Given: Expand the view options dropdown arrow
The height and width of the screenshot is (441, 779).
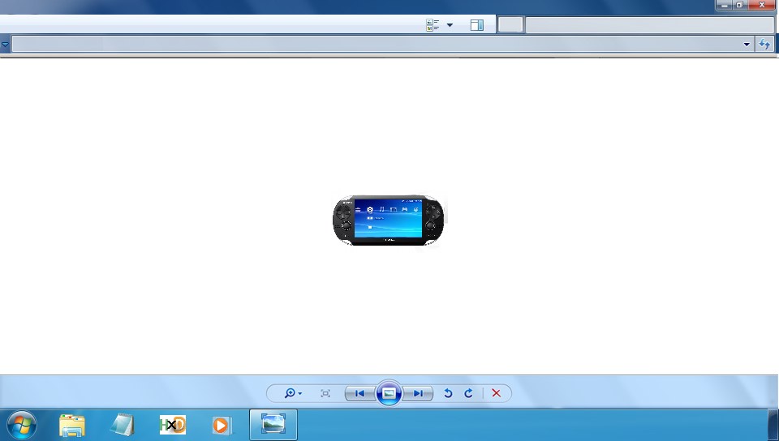Looking at the screenshot, I should (450, 25).
